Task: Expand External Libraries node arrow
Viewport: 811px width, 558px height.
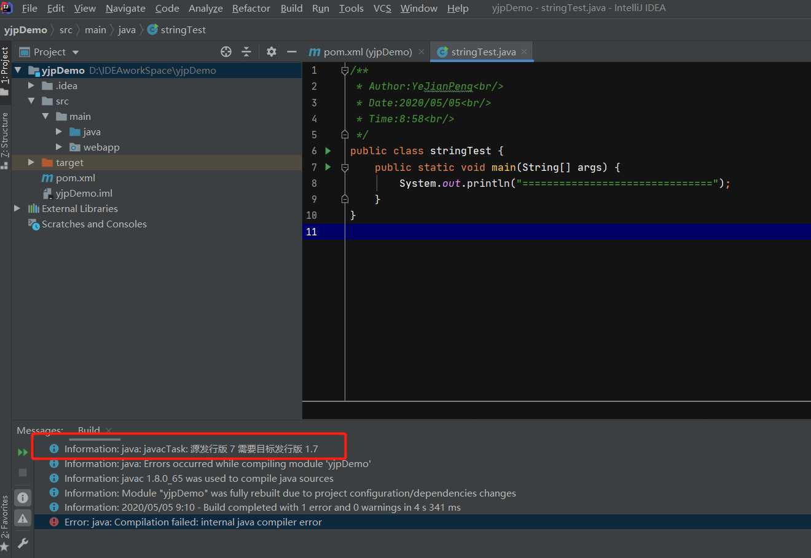Action: point(17,208)
